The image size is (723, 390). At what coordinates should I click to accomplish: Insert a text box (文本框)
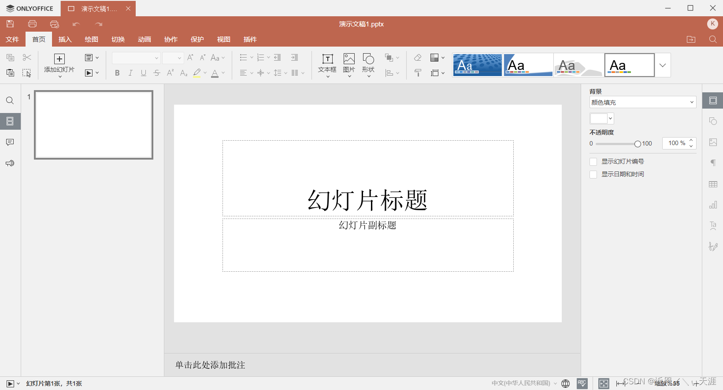(327, 66)
